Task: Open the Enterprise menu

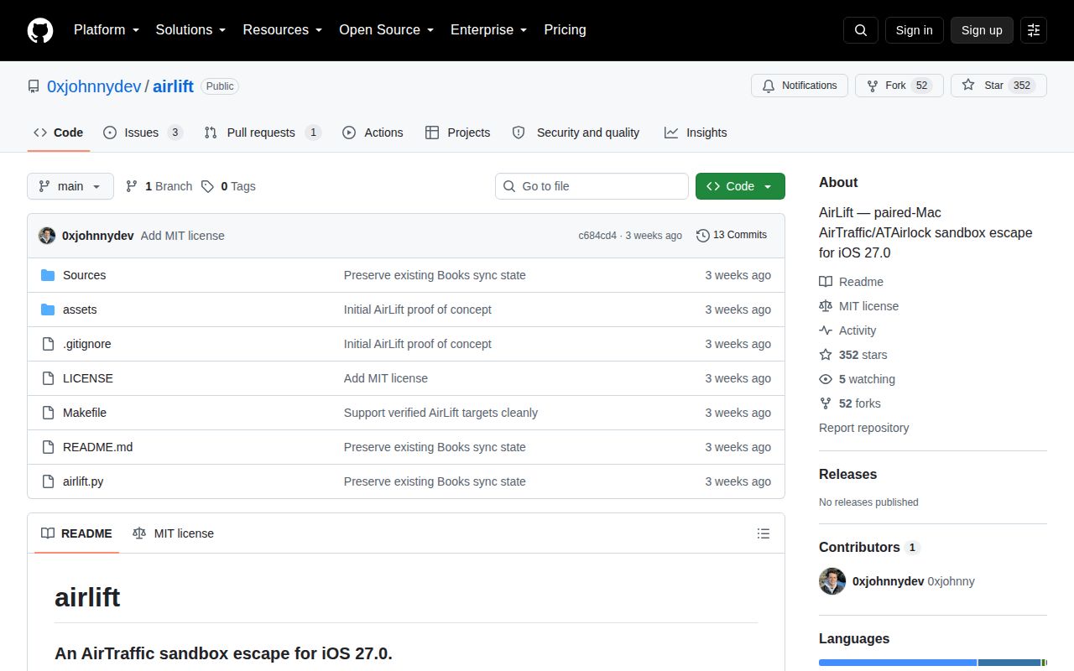Action: [x=488, y=30]
